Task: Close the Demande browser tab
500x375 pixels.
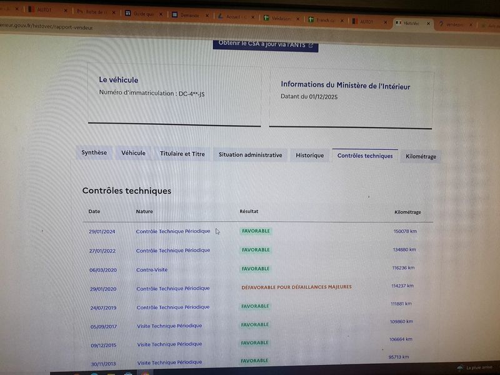Action: pos(207,15)
